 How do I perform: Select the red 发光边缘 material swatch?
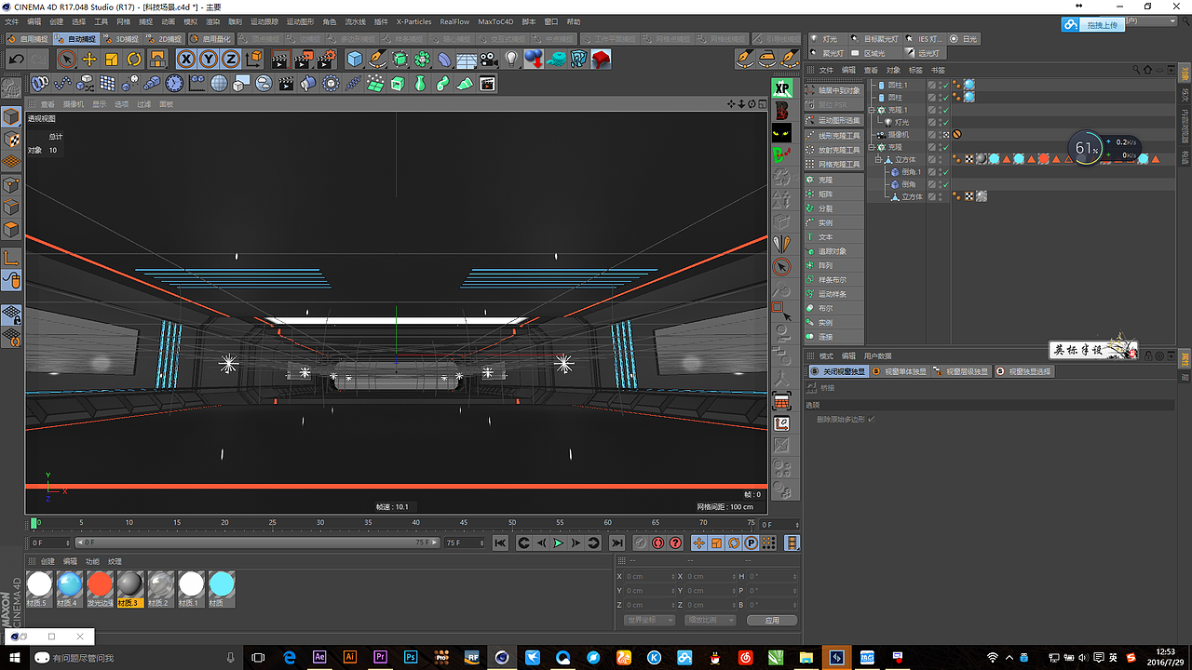100,588
